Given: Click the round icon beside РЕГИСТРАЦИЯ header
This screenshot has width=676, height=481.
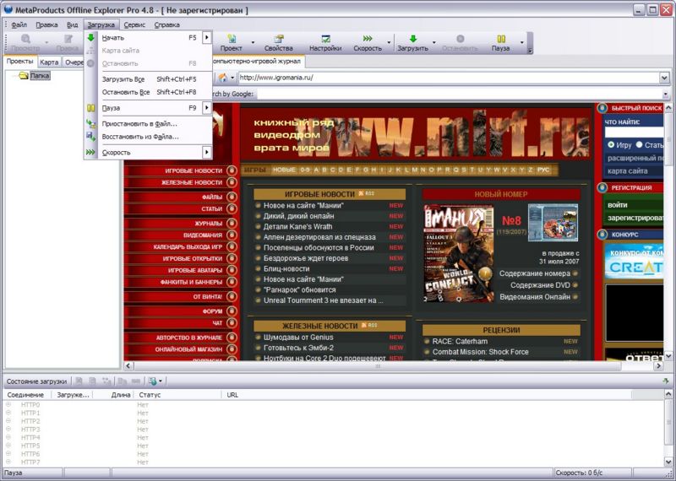Looking at the screenshot, I should point(602,187).
